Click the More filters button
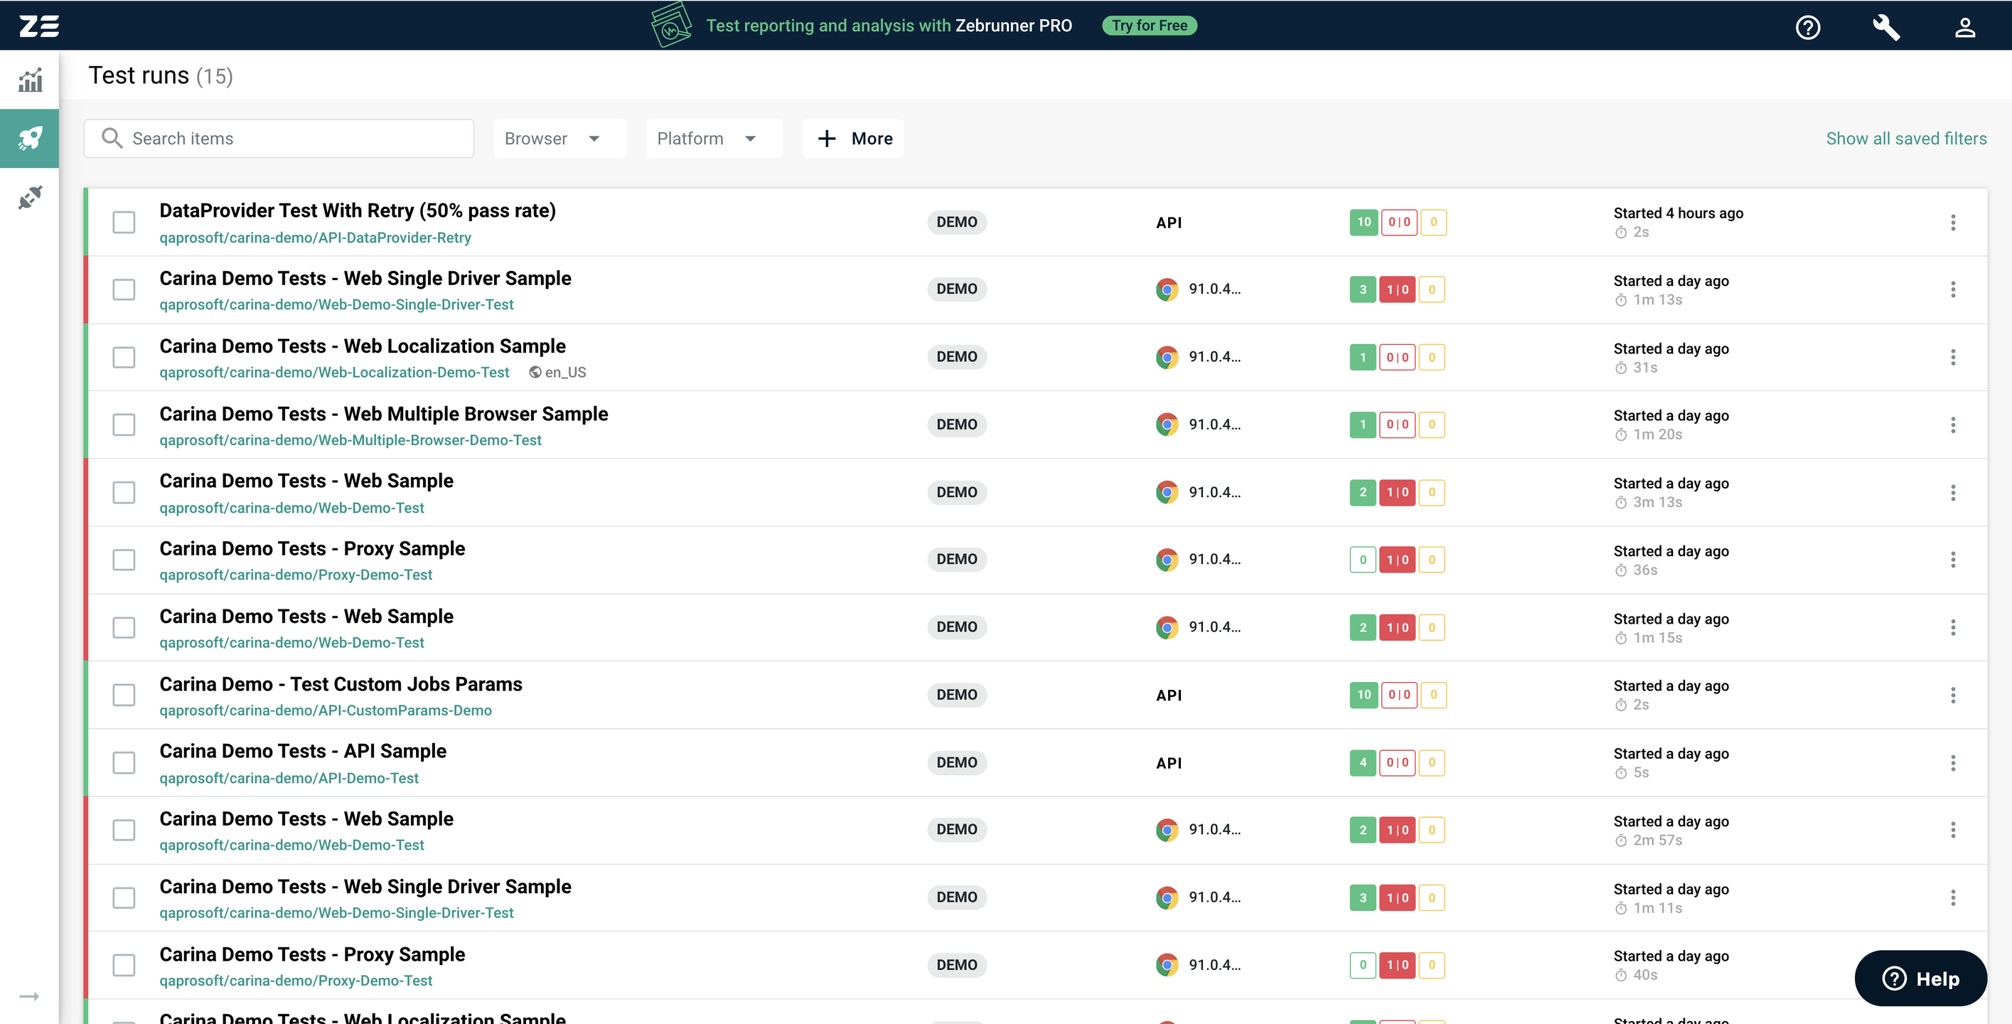This screenshot has width=2012, height=1024. 853,138
